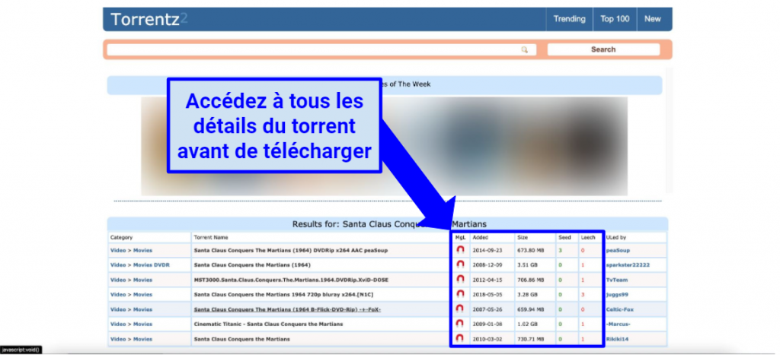780x355 pixels.
Task: Click the 'Movies DVDR' category link
Action: [152, 265]
